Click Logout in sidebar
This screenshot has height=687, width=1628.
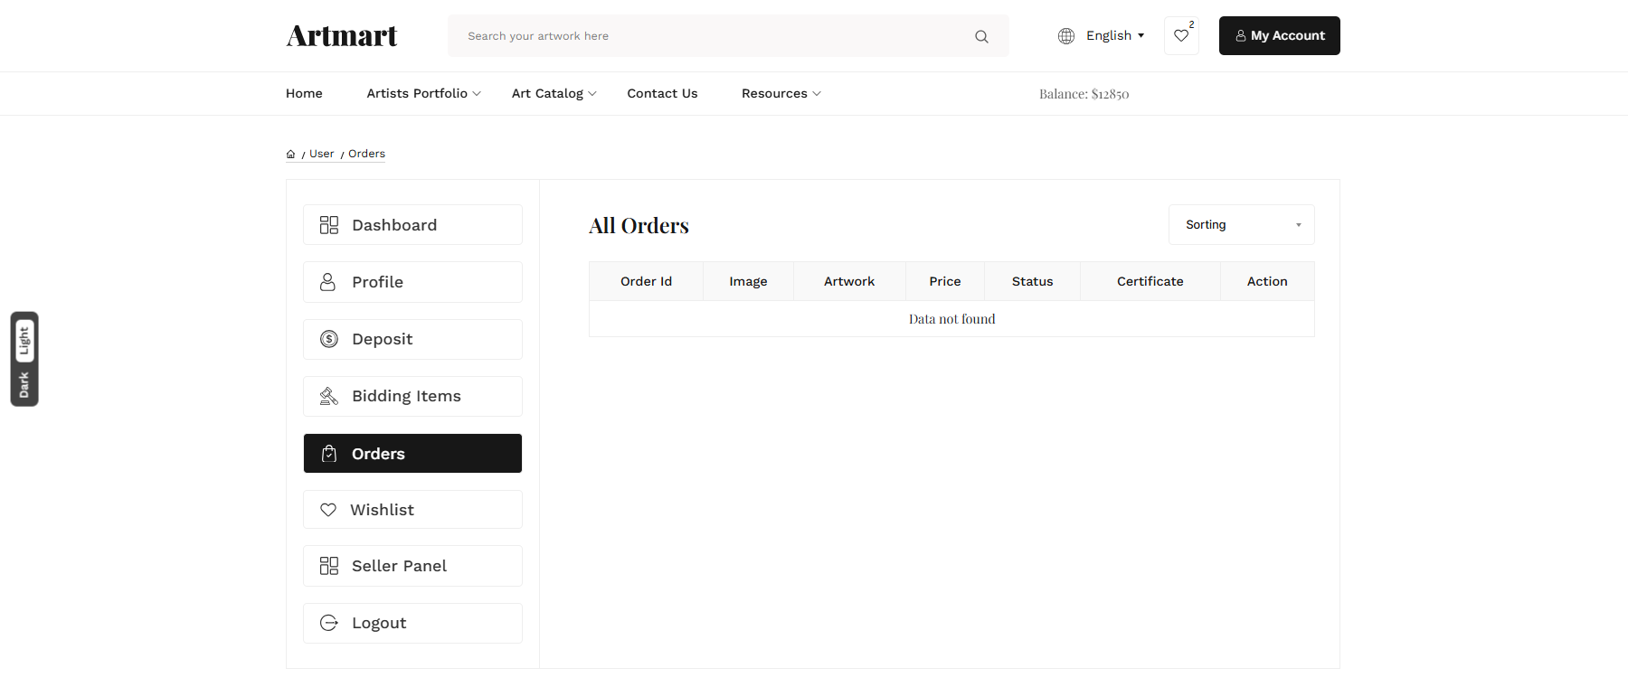(x=412, y=623)
